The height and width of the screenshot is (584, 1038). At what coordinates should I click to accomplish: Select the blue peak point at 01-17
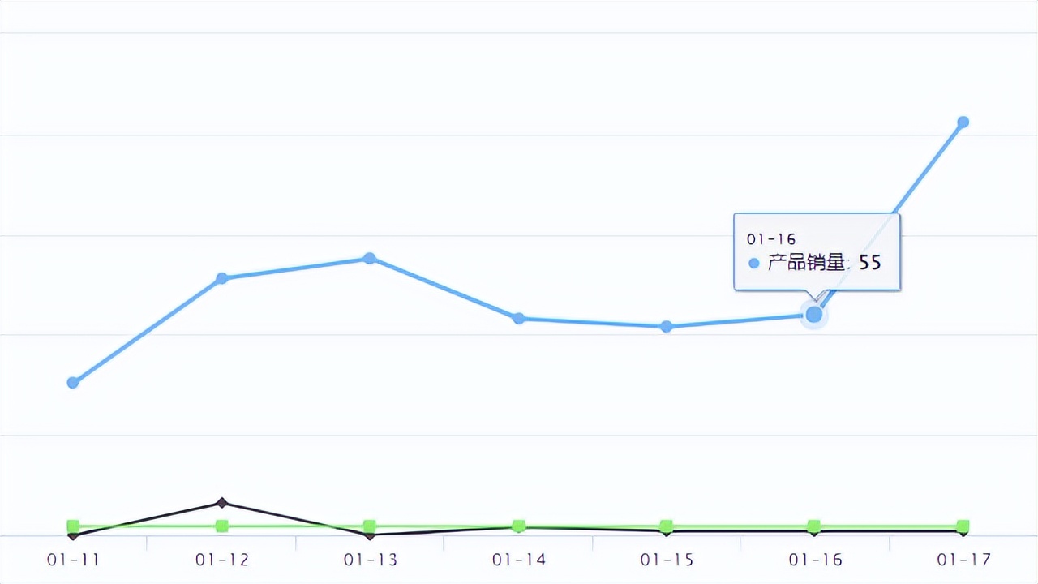963,122
